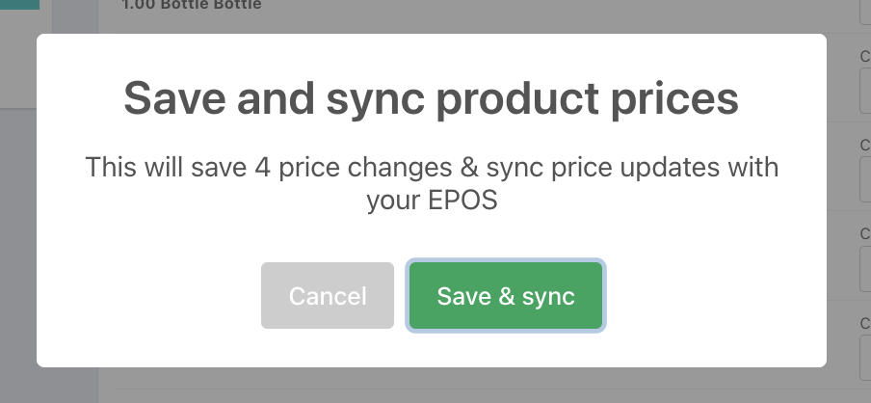
Task: Focus the price field under the second C label
Action: 865,178
